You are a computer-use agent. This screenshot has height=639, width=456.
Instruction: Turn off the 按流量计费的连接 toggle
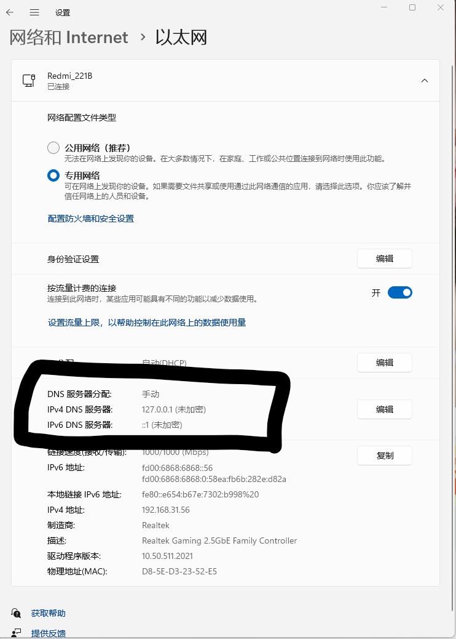click(400, 292)
